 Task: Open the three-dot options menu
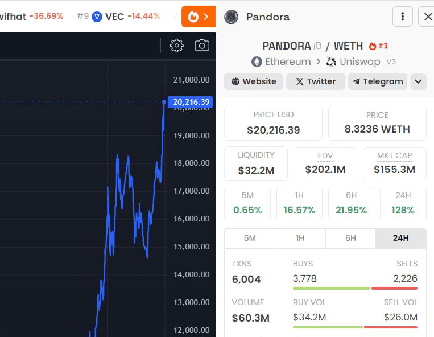pos(403,17)
